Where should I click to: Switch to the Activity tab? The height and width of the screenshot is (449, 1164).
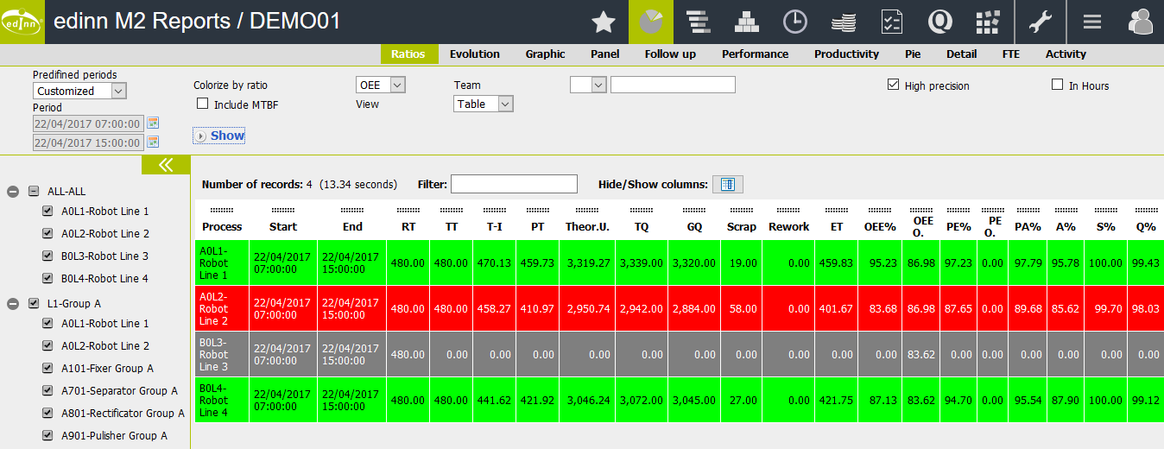click(1066, 54)
